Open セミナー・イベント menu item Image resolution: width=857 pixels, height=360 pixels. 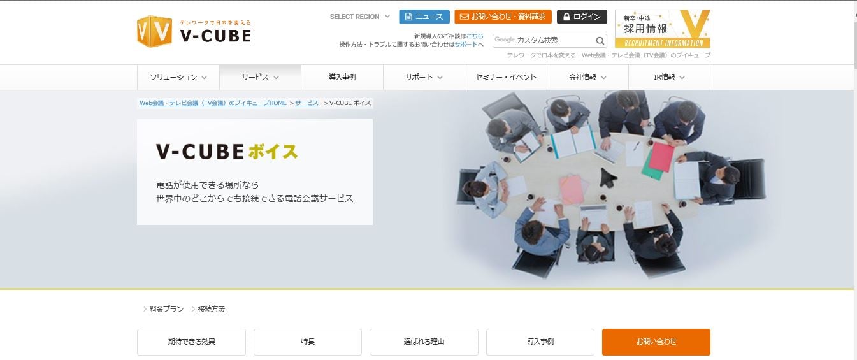click(x=506, y=77)
